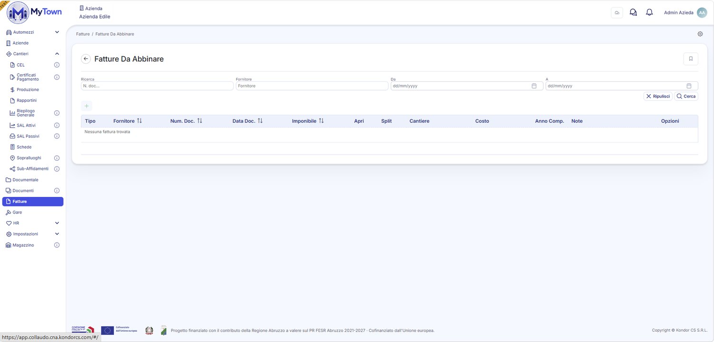Sort table by Imponibile arrows

click(321, 121)
